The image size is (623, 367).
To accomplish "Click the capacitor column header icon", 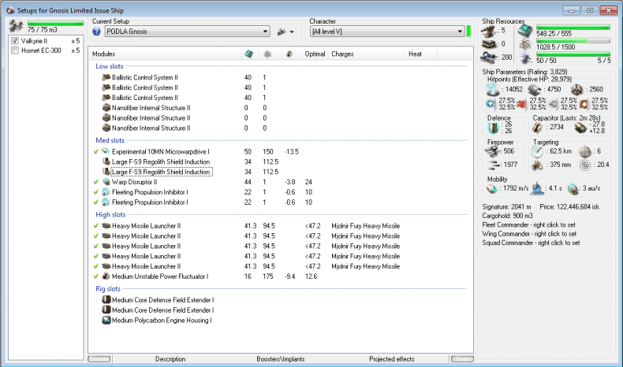I will coord(289,54).
